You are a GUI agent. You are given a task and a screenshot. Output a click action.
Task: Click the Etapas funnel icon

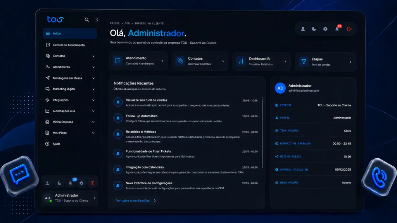pos(304,62)
